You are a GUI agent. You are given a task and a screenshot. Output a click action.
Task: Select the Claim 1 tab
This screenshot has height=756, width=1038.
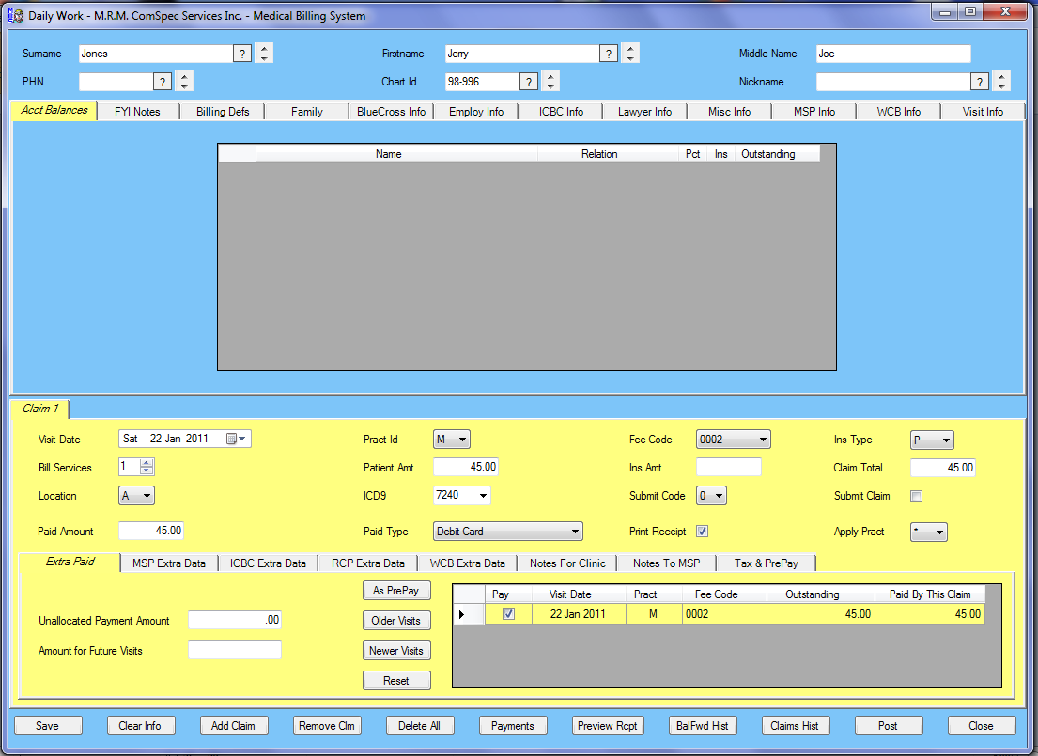(40, 409)
